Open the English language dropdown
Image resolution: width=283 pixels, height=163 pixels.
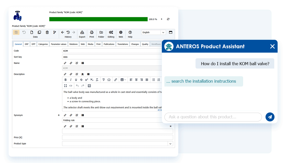153,32
